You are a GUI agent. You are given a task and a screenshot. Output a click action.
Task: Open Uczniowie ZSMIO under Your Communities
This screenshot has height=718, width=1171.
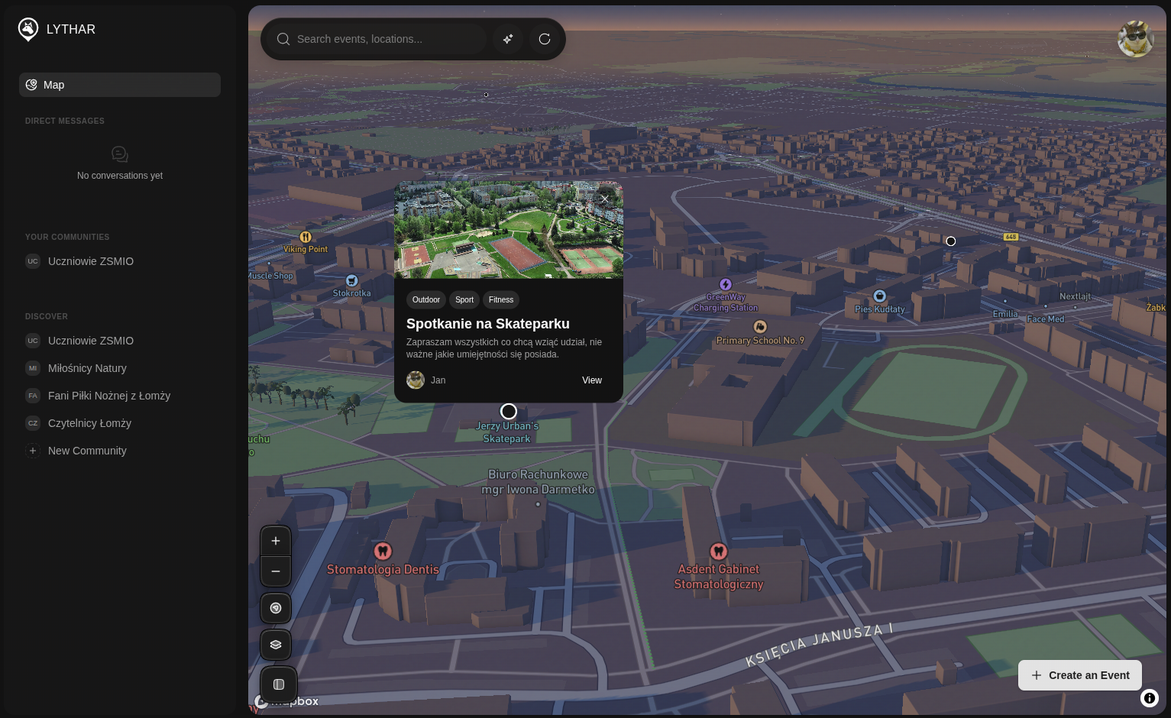[90, 261]
